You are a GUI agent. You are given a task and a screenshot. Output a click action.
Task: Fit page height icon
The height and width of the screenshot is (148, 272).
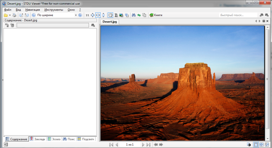pos(103,15)
